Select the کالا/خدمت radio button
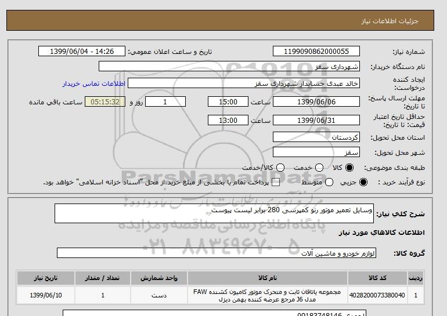This screenshot has height=316, width=447. pos(280,168)
